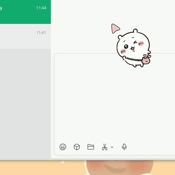Click the scissors screenshot icon
This screenshot has width=175, height=175.
point(105,147)
